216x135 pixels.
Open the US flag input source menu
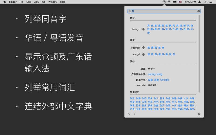click(x=180, y=2)
